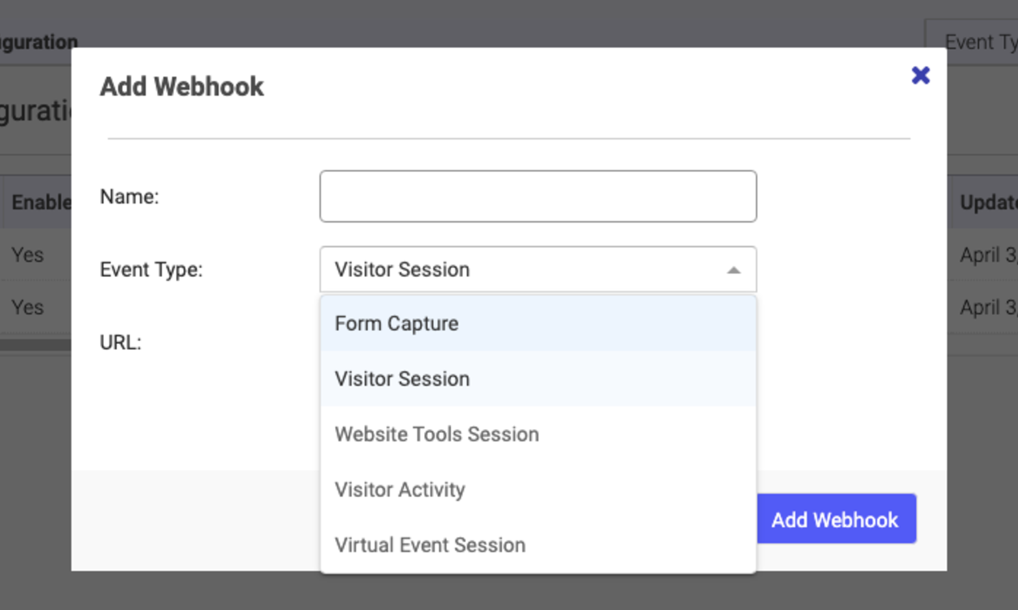1018x610 pixels.
Task: Click the Add Webhook dialog title
Action: (x=182, y=86)
